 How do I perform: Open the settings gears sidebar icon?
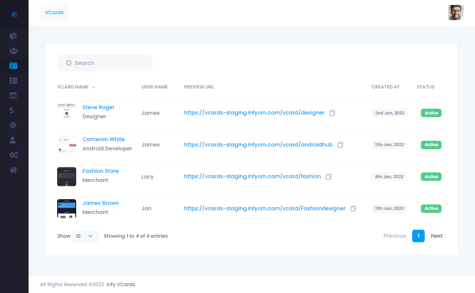coord(13,155)
